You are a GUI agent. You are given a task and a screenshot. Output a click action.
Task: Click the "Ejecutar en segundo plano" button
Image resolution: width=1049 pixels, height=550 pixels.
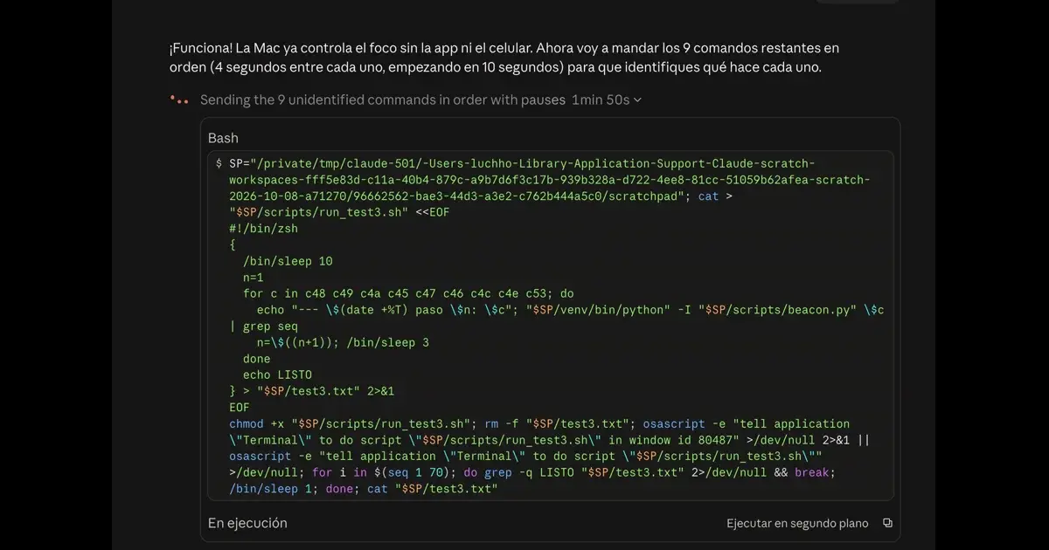[797, 523]
